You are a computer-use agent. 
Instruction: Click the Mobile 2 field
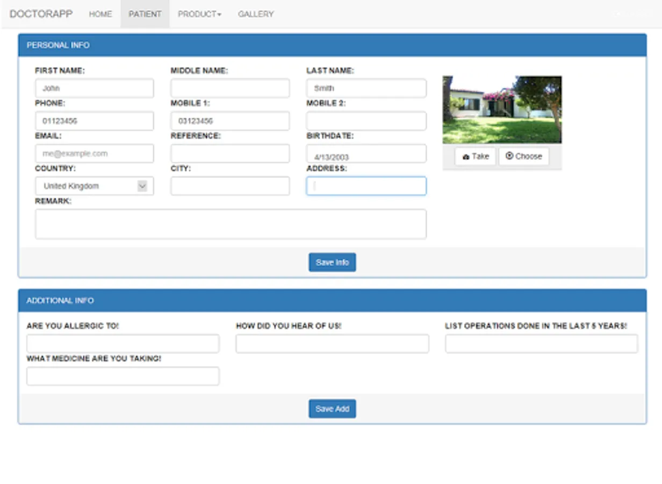[366, 121]
